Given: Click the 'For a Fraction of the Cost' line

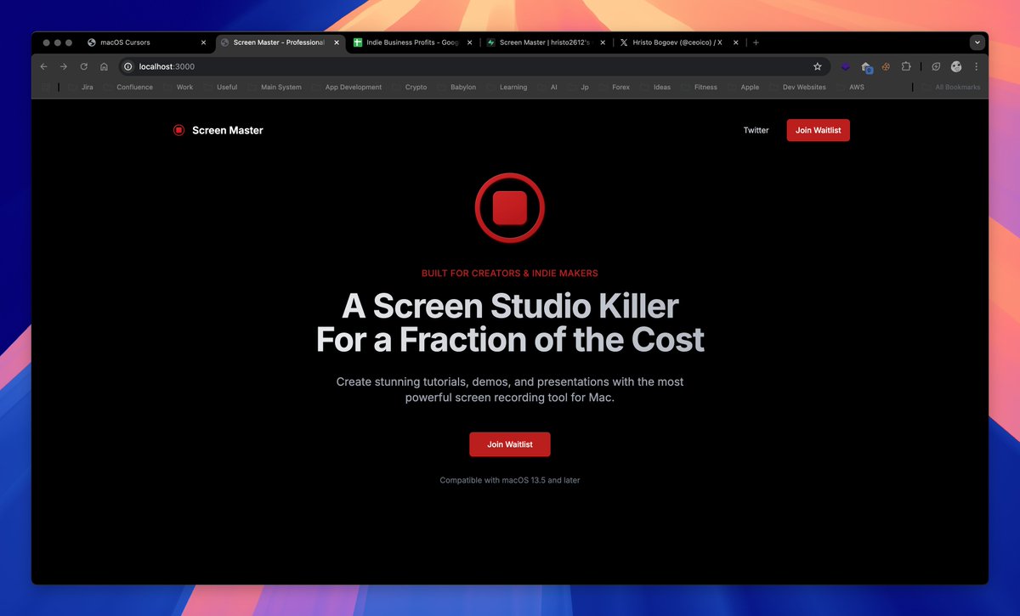Looking at the screenshot, I should tap(510, 339).
